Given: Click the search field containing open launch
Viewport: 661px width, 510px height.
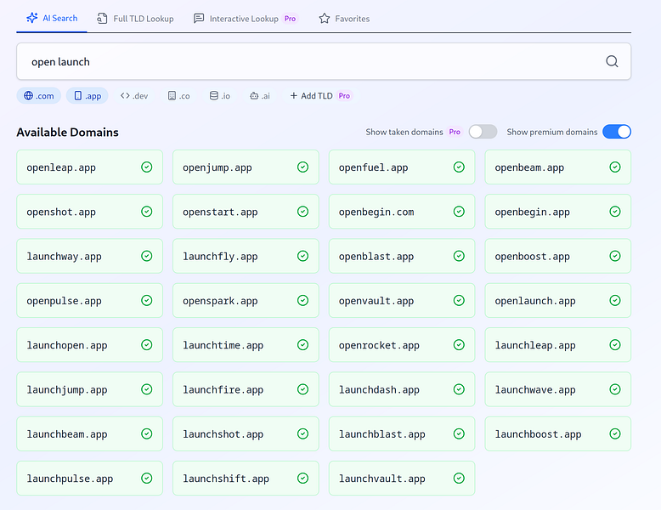Looking at the screenshot, I should click(x=324, y=61).
